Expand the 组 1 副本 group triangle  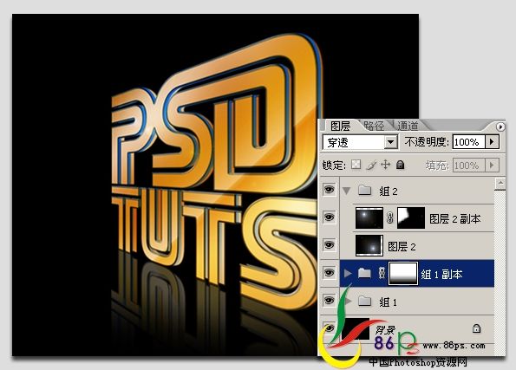348,273
